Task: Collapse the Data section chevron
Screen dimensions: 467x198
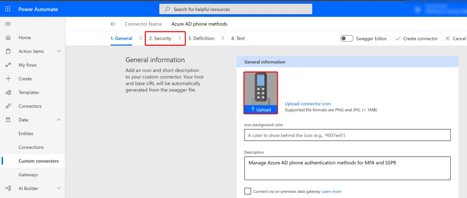Action: click(59, 120)
